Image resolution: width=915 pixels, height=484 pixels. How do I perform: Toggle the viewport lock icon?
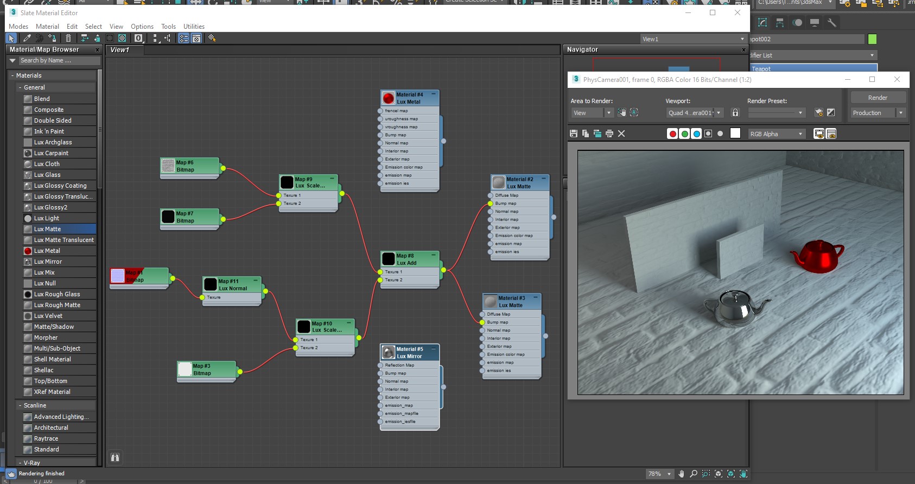tap(735, 112)
